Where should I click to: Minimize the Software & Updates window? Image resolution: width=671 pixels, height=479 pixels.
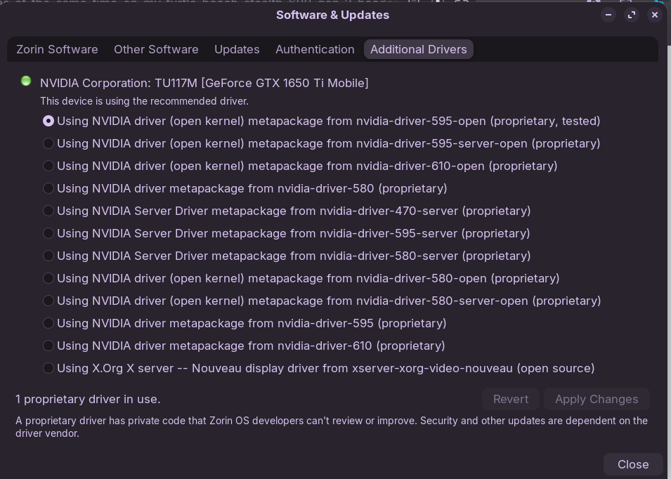click(608, 15)
